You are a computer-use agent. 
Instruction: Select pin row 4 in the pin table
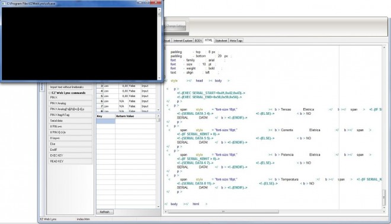126,91
